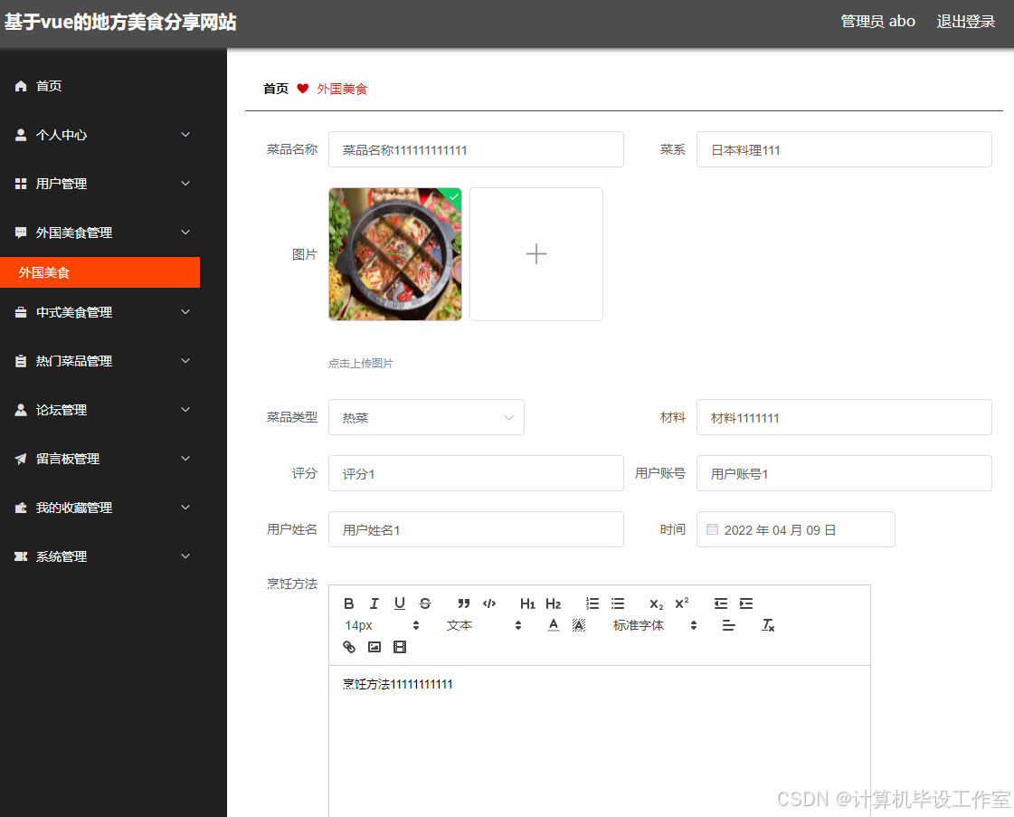Apply subscript formatting
The width and height of the screenshot is (1014, 817).
657,603
